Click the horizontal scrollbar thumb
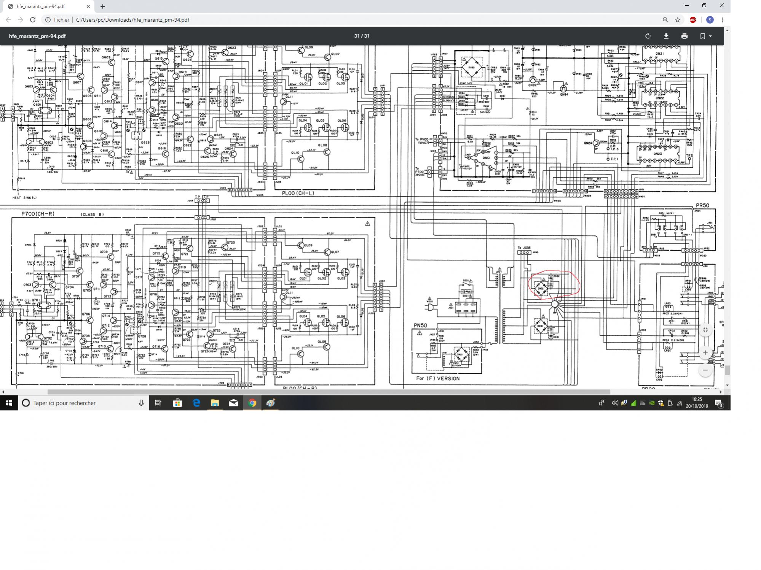761x570 pixels. click(329, 392)
